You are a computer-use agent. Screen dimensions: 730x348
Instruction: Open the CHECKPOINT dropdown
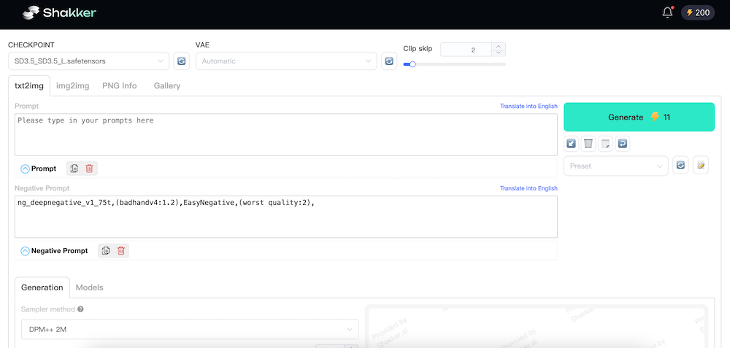tap(88, 61)
